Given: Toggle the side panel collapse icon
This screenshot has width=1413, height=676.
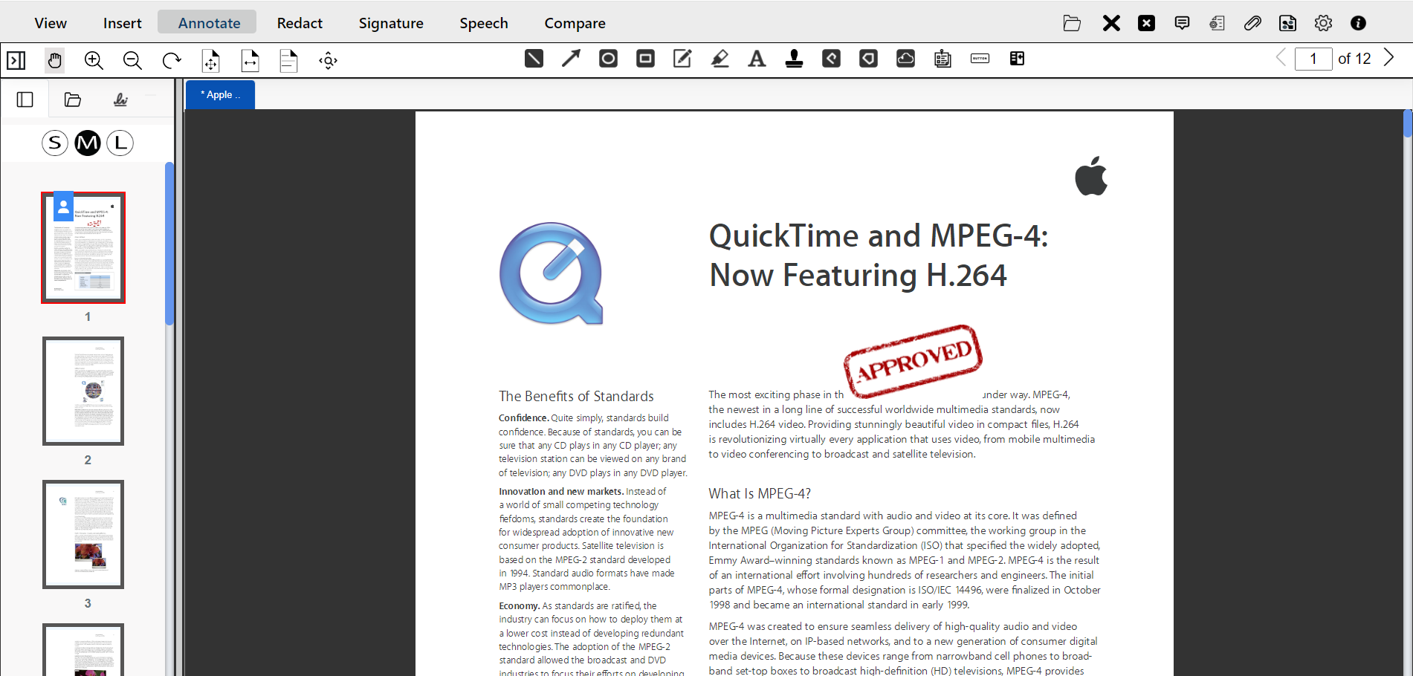Looking at the screenshot, I should pos(16,60).
